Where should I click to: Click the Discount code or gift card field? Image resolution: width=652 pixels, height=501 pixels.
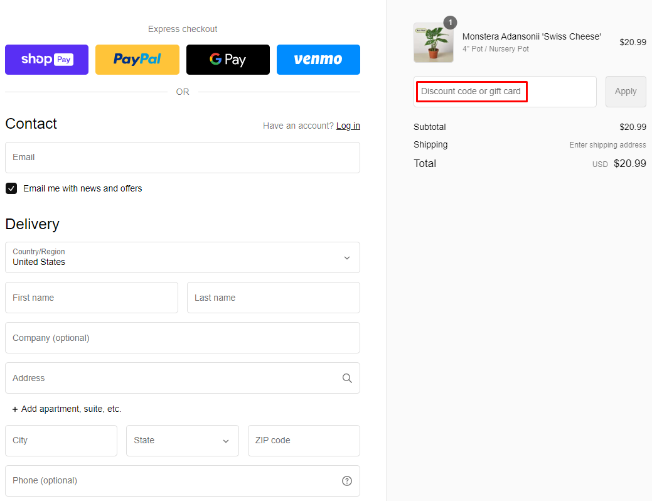pyautogui.click(x=505, y=92)
